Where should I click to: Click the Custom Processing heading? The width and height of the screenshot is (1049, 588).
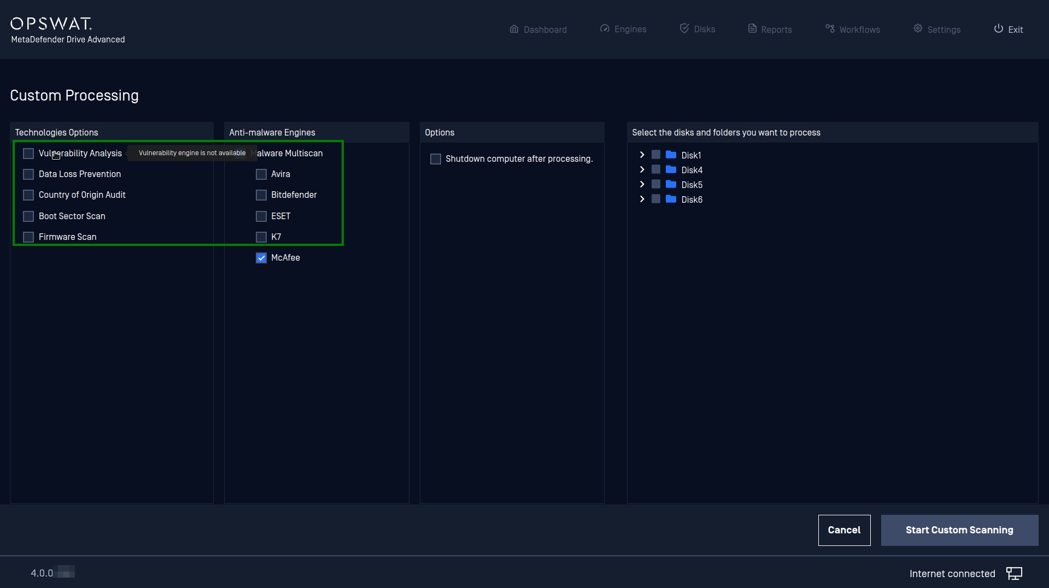[74, 96]
